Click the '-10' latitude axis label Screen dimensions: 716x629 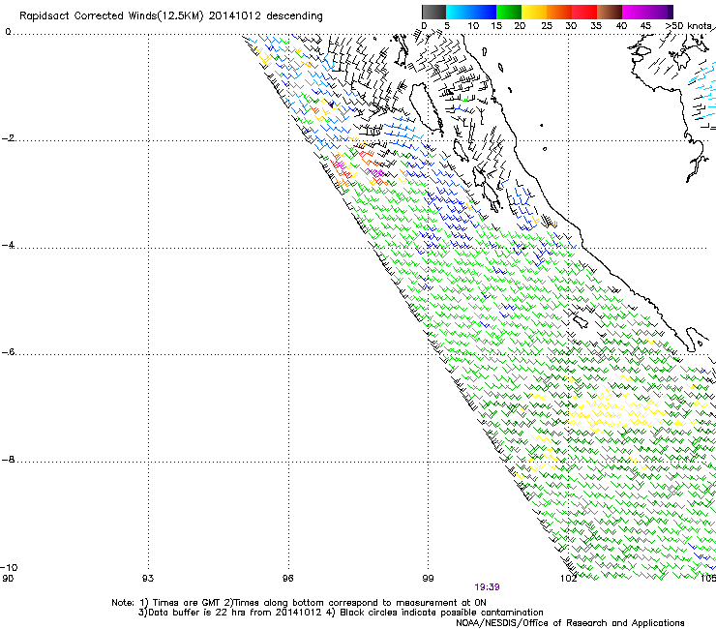point(9,567)
